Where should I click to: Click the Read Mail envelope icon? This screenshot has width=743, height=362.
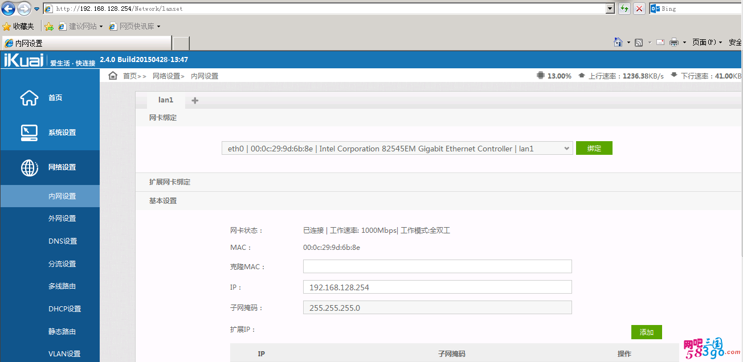coord(660,42)
